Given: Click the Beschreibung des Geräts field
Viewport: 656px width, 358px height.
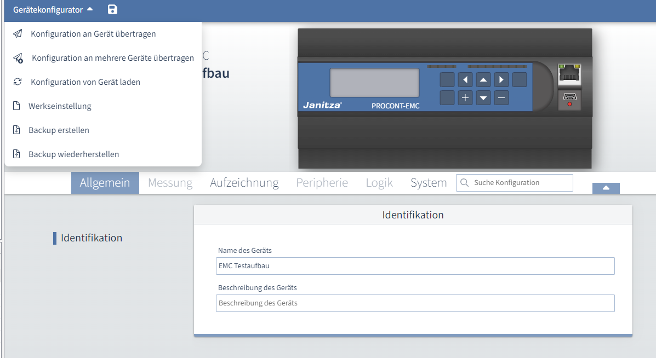Looking at the screenshot, I should click(x=415, y=303).
